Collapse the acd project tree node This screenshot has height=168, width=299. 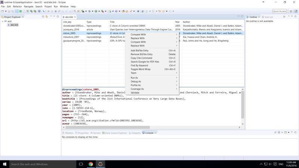pos(3,21)
